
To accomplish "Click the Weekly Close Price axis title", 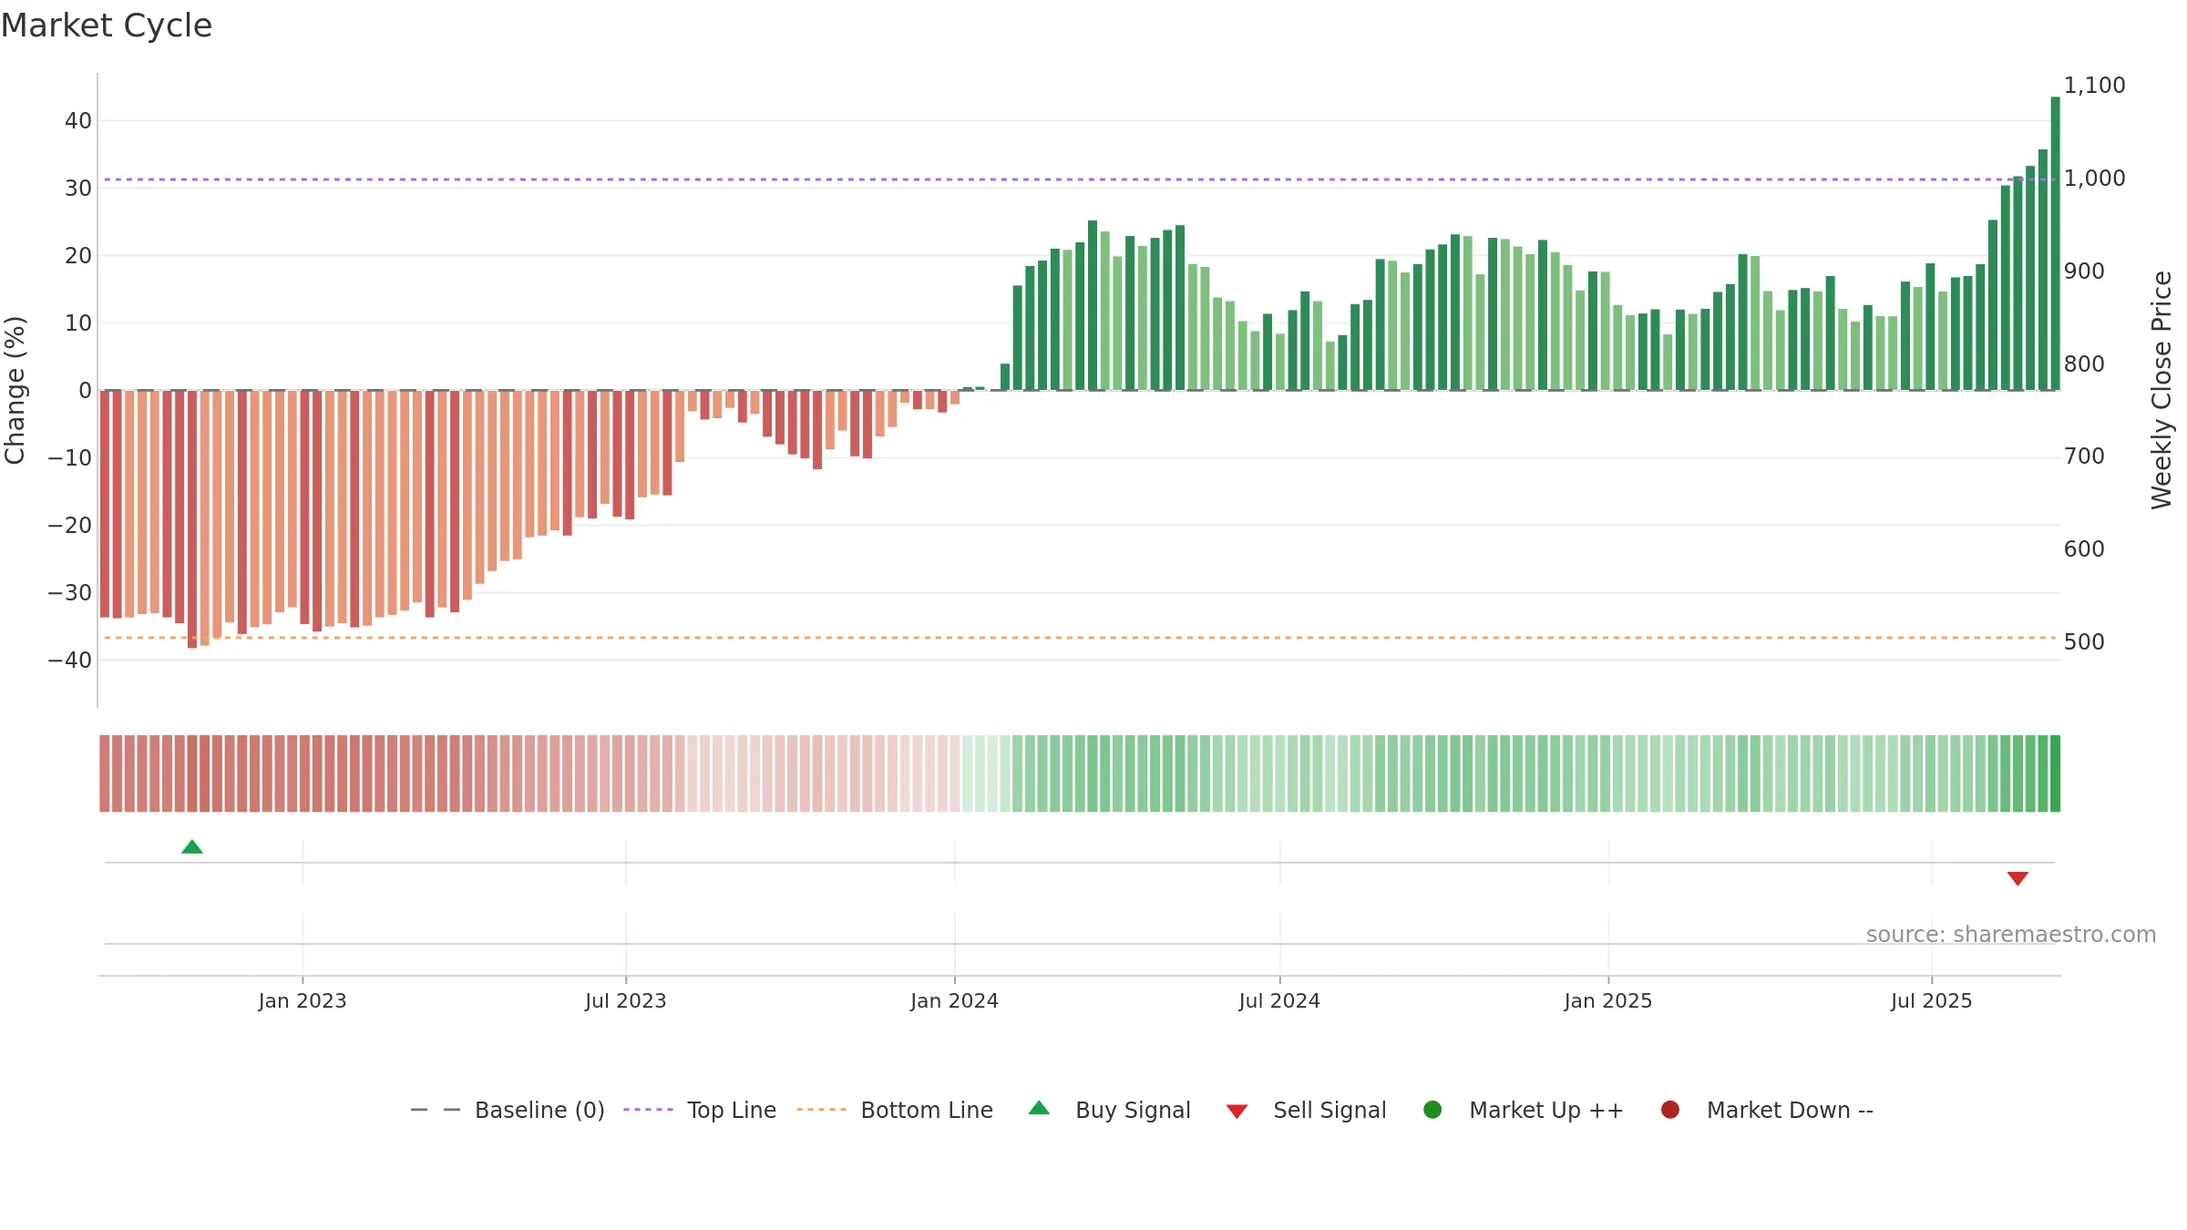I will click(2161, 390).
